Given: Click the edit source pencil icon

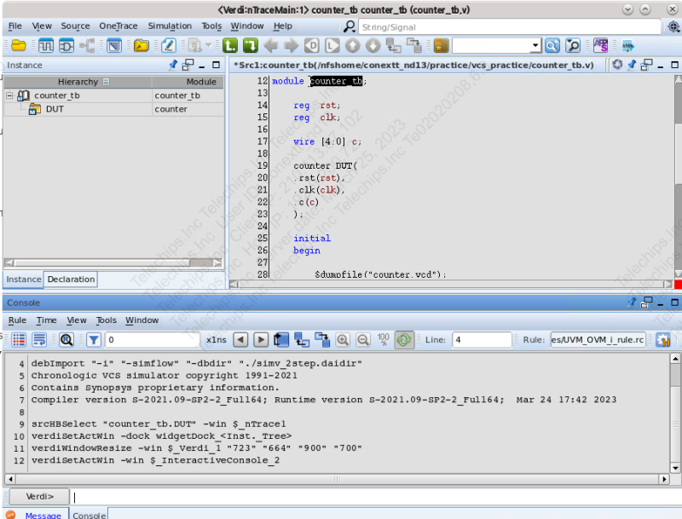Looking at the screenshot, I should 168,46.
